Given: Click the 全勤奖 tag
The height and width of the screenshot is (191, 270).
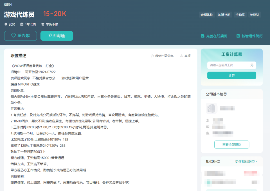Looking at the screenshot, I should [x=240, y=14].
